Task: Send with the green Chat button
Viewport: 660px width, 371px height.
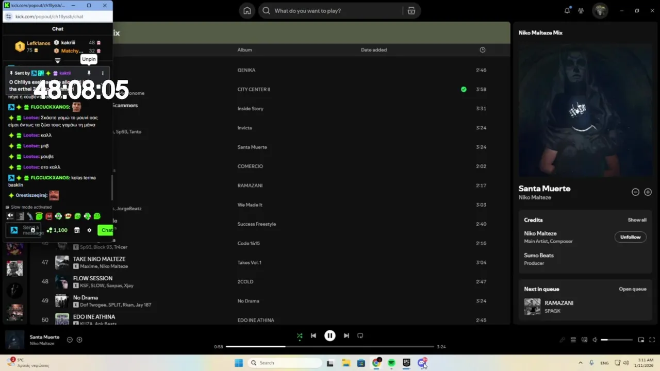Action: (105, 230)
